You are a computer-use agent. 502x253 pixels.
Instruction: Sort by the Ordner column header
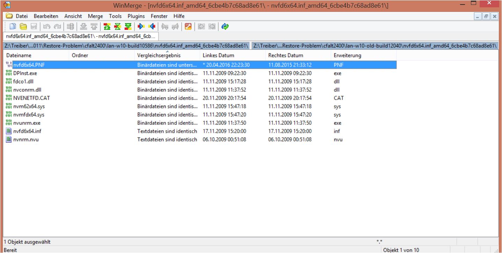102,55
